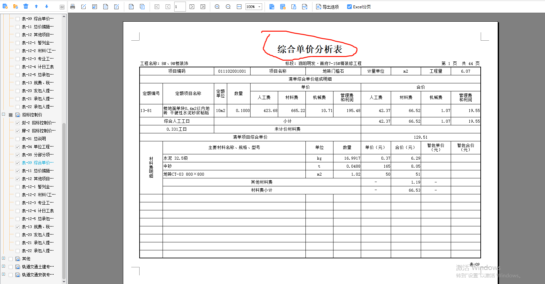The height and width of the screenshot is (284, 545).
Task: Go to previous page arrow
Action: 168,7
